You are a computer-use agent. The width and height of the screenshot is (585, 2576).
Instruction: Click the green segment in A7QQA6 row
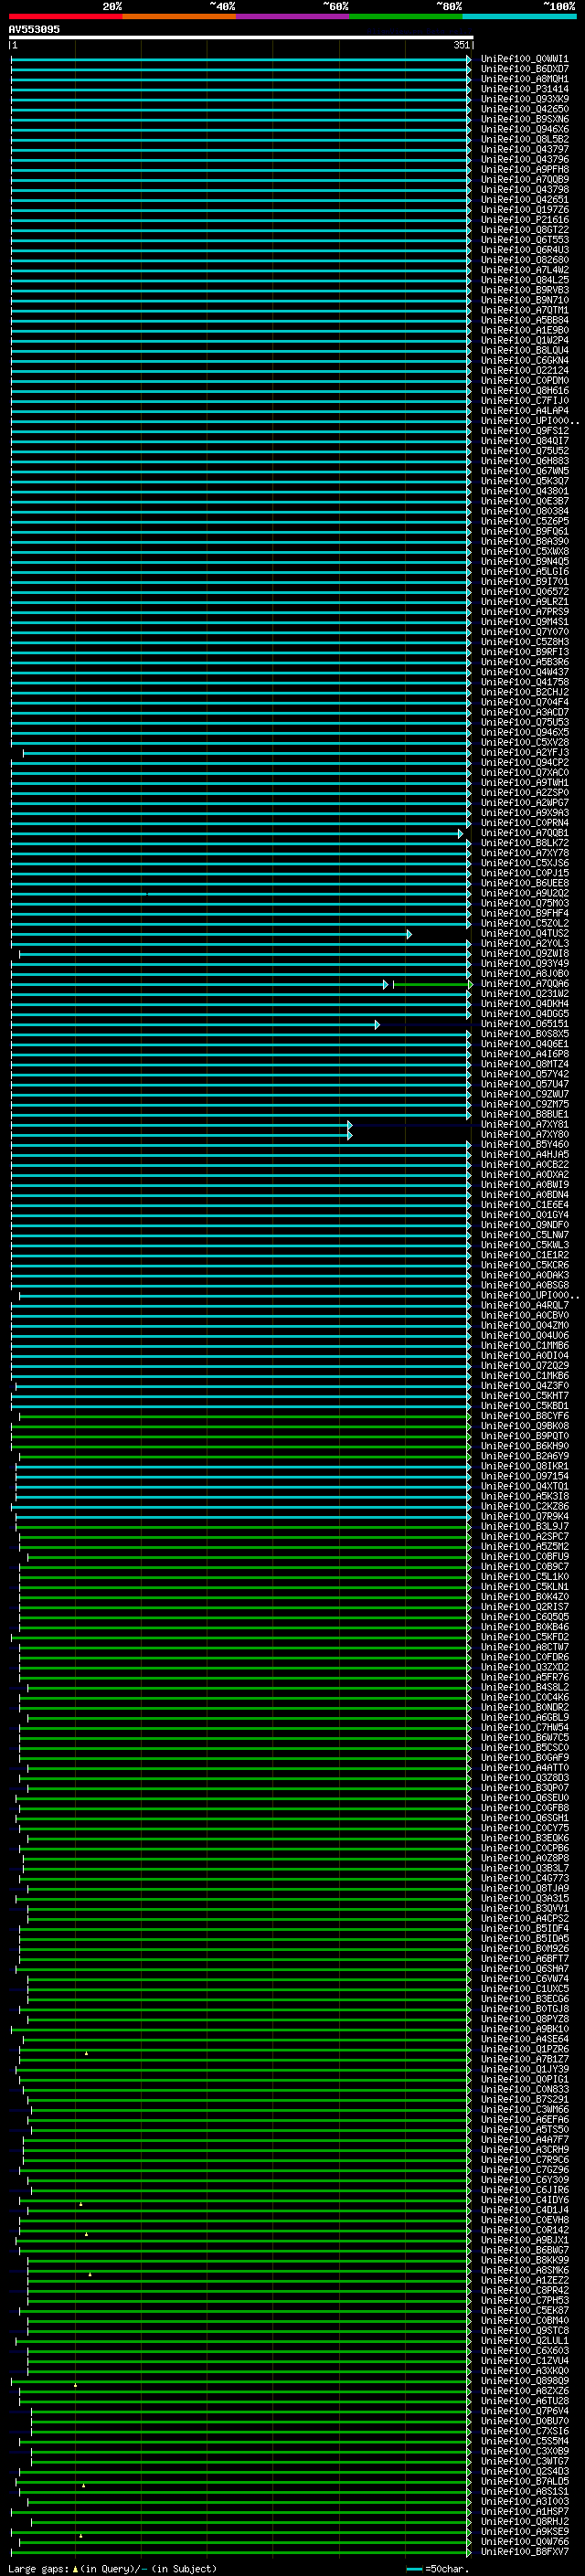(432, 985)
